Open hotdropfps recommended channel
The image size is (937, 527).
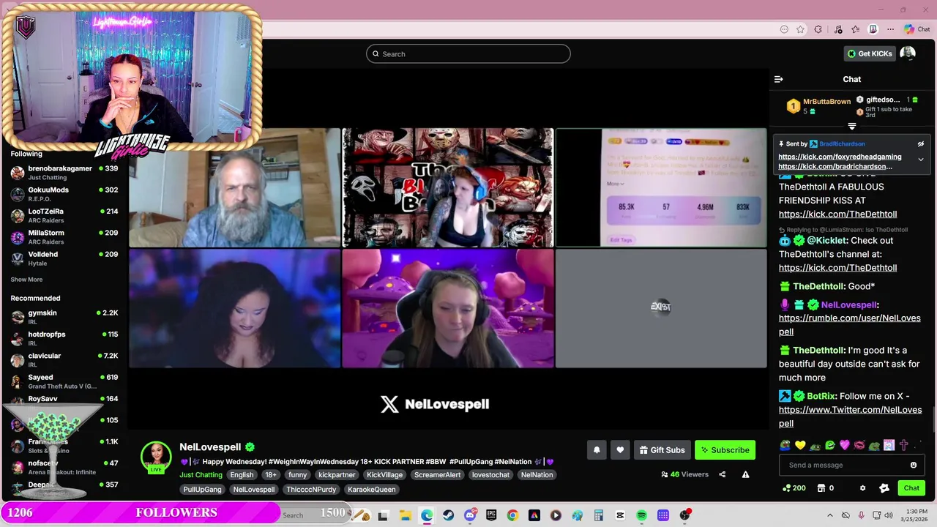64,338
